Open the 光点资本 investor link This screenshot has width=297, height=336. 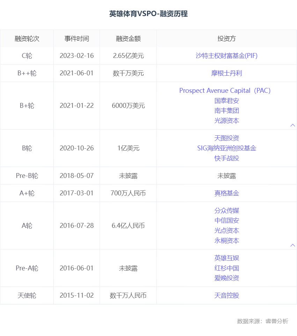click(x=227, y=231)
